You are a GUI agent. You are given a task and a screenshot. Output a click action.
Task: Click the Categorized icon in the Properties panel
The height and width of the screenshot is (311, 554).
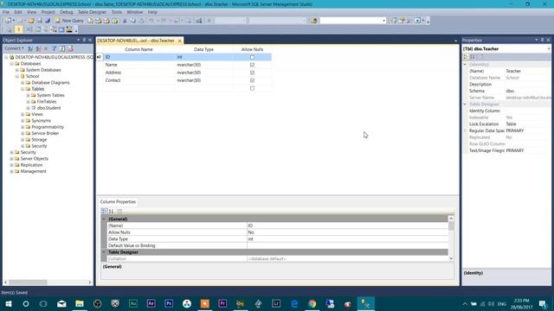click(466, 57)
